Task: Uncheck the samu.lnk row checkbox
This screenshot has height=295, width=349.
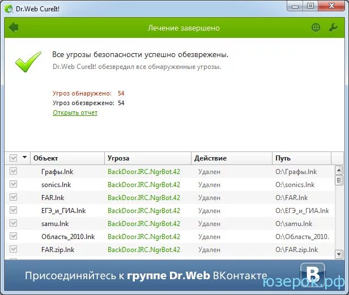Action: point(14,223)
